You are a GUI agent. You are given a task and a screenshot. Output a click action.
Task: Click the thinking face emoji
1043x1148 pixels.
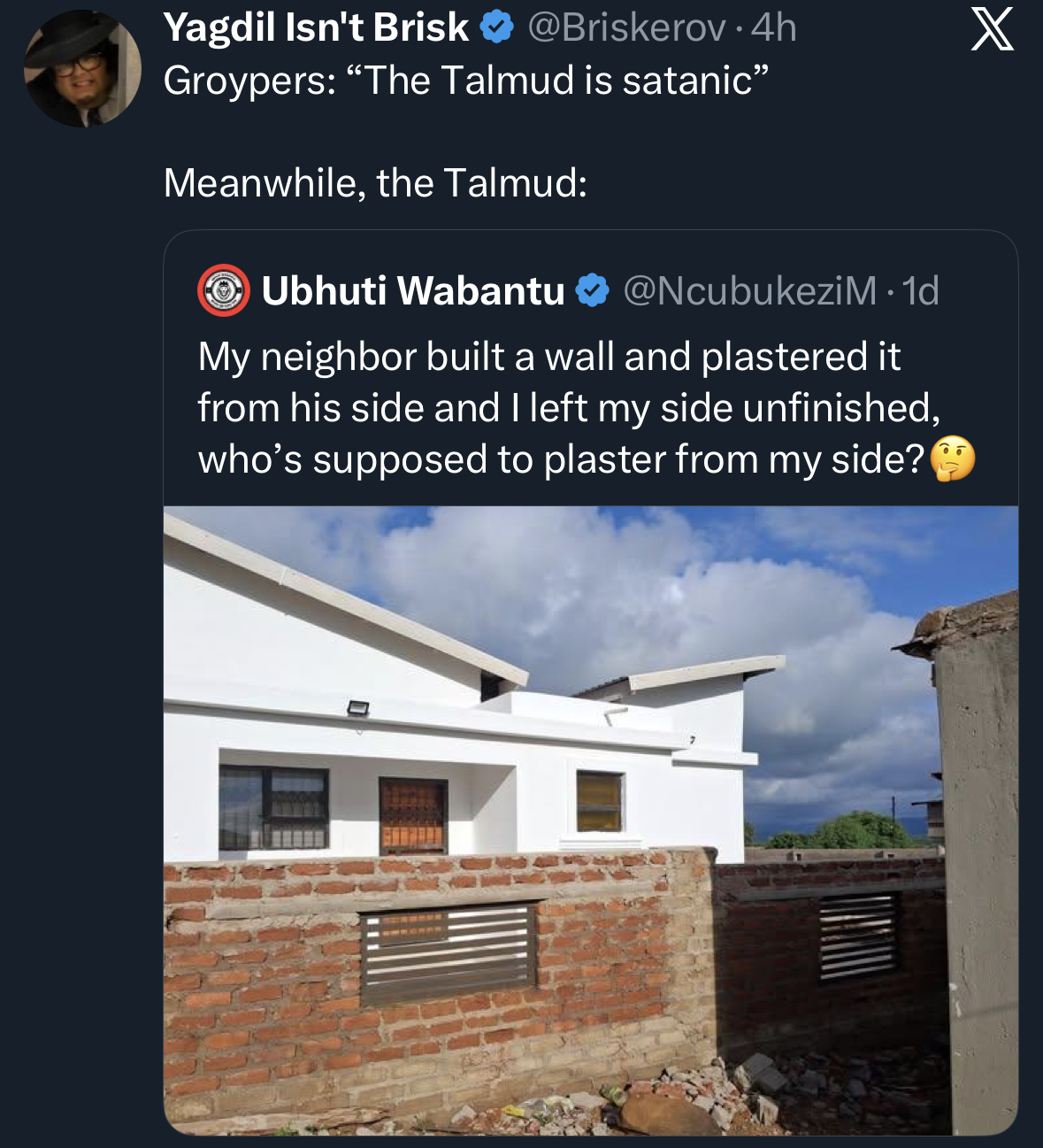953,458
